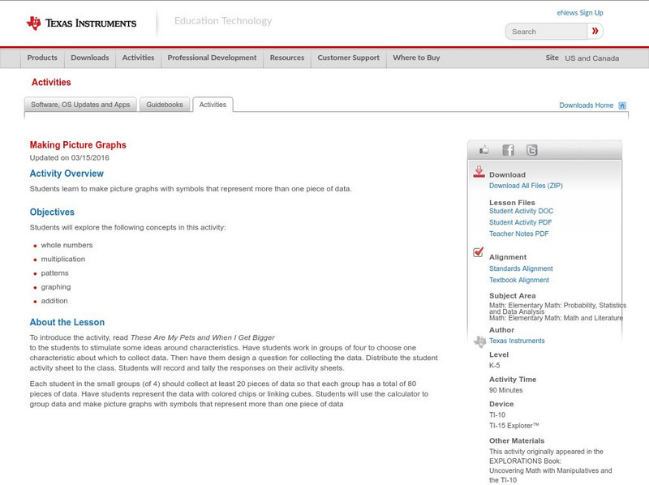This screenshot has width=649, height=485.
Task: Click the red download arrow icon
Action: pyautogui.click(x=477, y=172)
